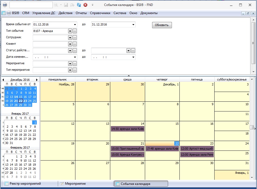Click the ellipsis button beside Тип события

tap(75, 31)
